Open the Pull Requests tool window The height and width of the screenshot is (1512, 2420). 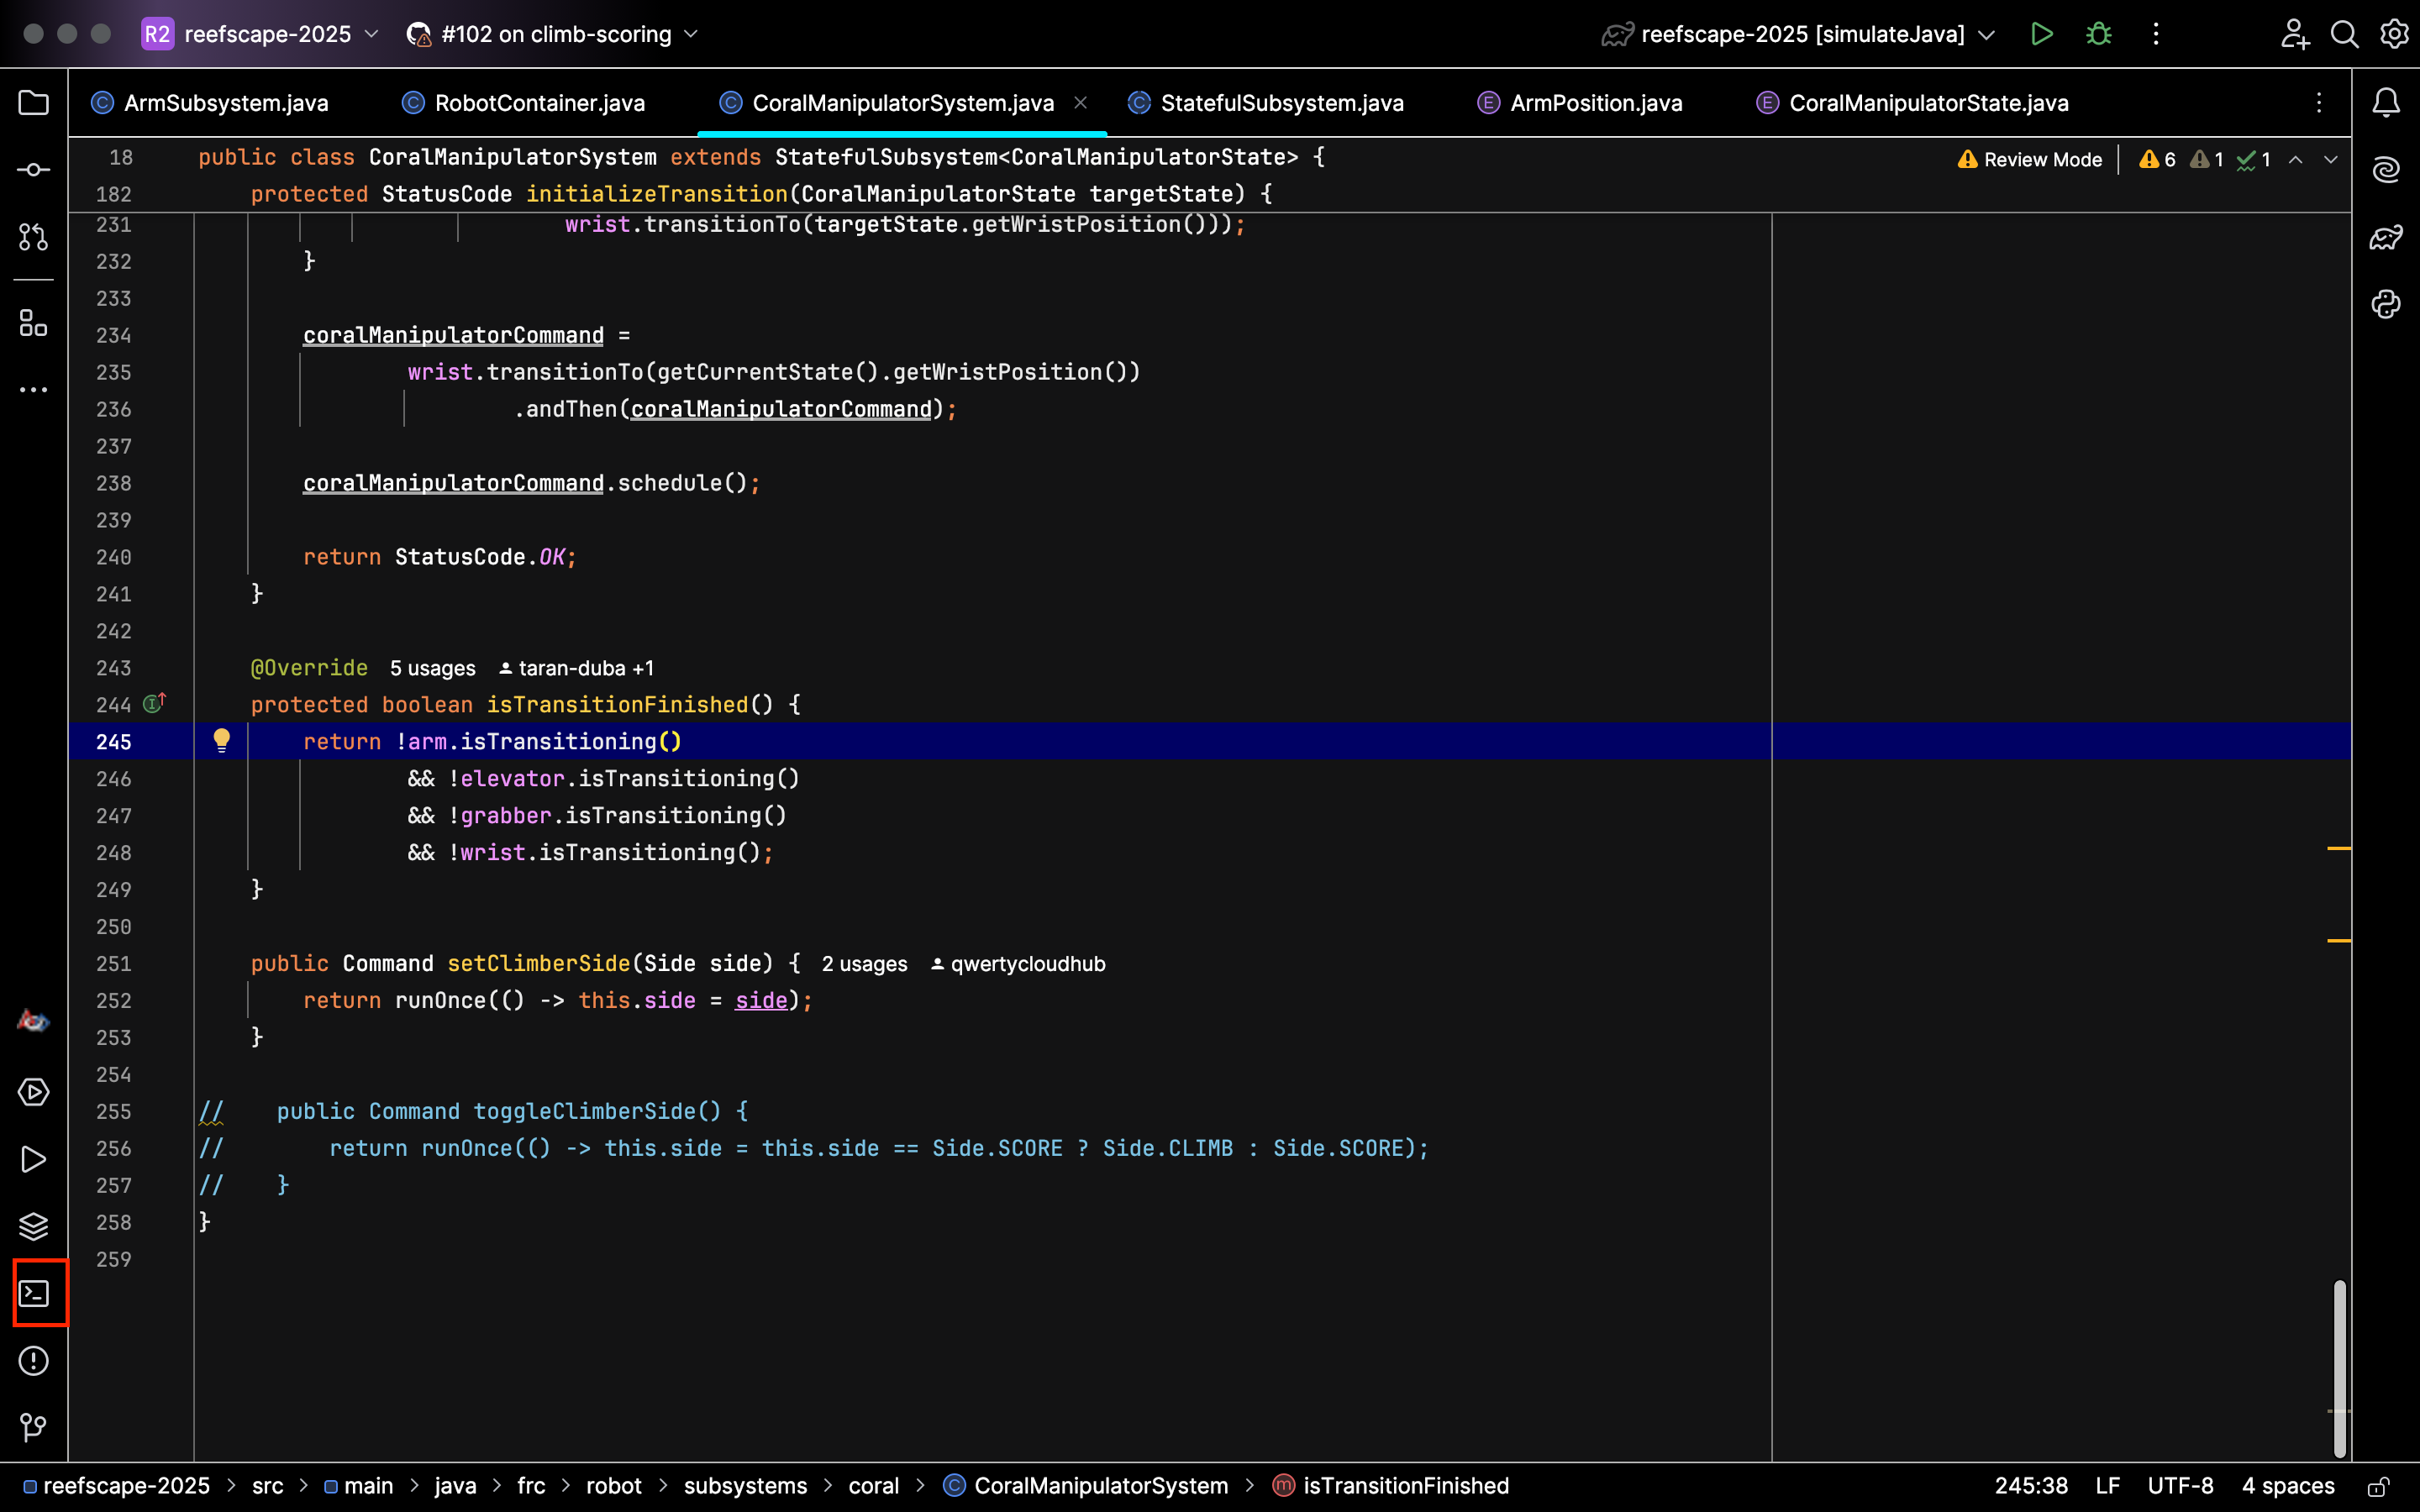(33, 237)
